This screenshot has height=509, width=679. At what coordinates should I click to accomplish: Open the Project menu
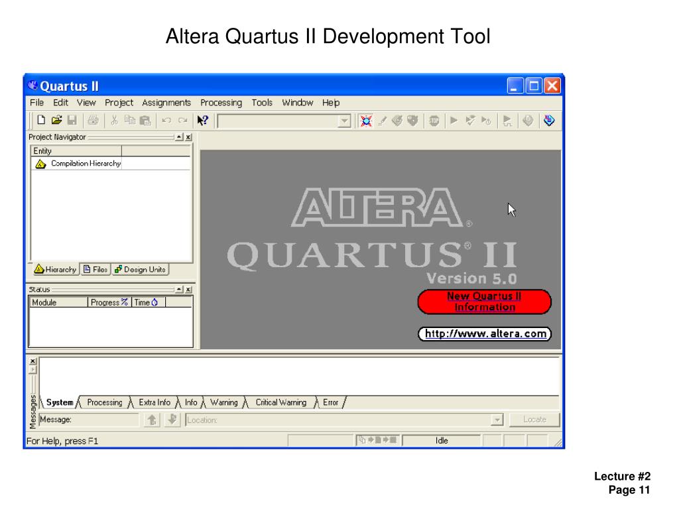point(119,103)
